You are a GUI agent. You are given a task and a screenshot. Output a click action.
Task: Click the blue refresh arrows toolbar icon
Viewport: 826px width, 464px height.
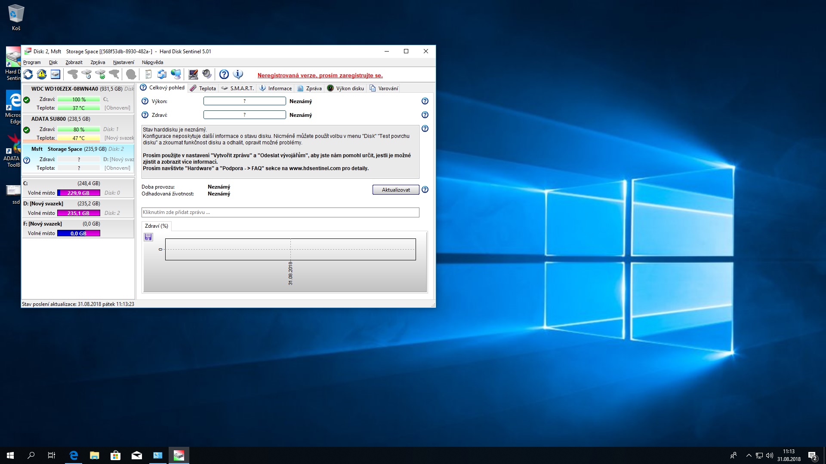[x=28, y=74]
